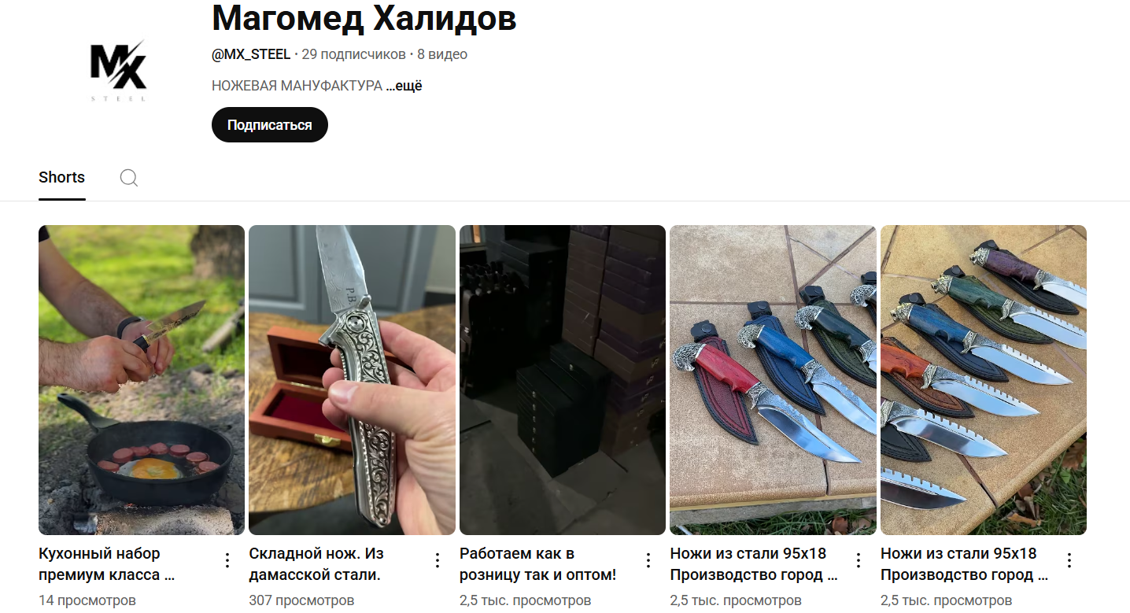Open title Складной нож. Из дамасской стали
The width and height of the screenshot is (1130, 613).
pyautogui.click(x=316, y=564)
